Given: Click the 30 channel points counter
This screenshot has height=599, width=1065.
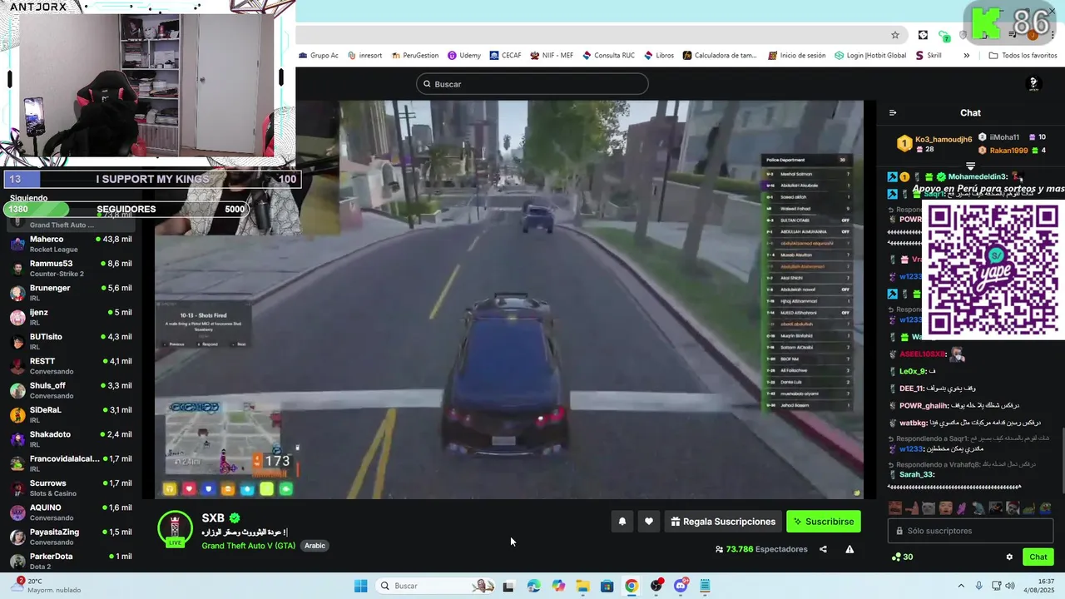Looking at the screenshot, I should point(902,557).
